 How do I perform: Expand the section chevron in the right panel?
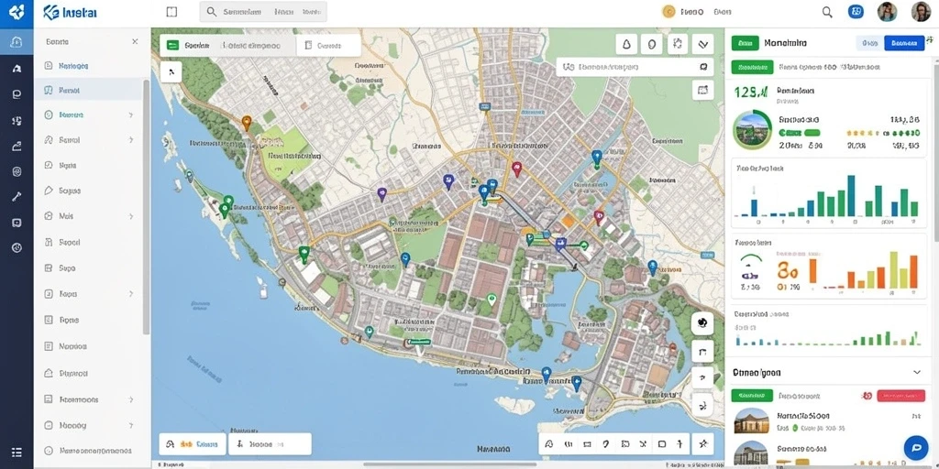pos(917,372)
